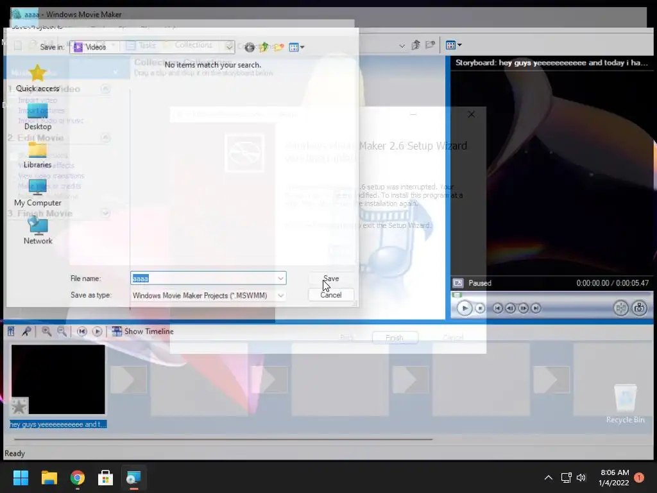Click the video effect star on first clip
657x493 pixels.
click(19, 406)
